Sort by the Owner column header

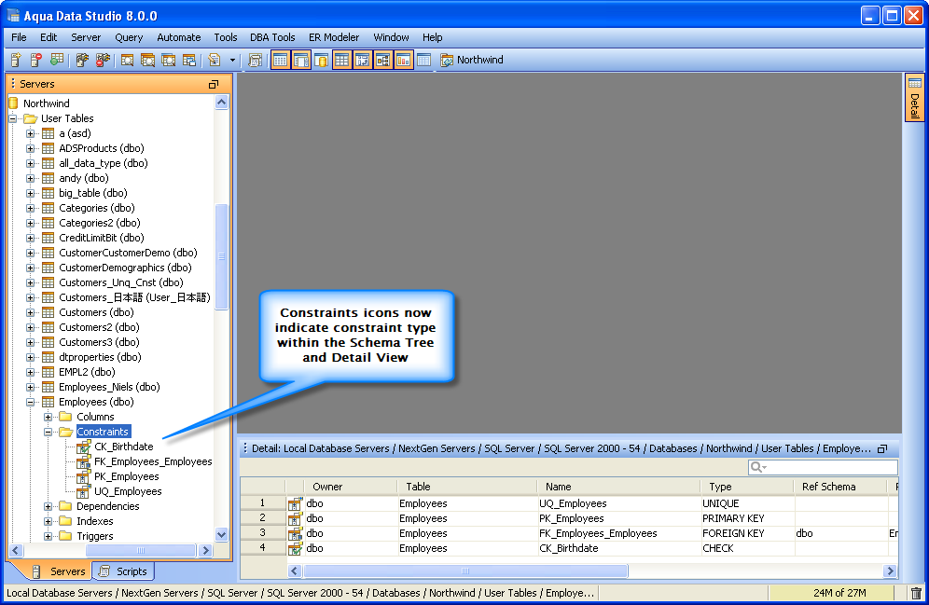coord(350,487)
